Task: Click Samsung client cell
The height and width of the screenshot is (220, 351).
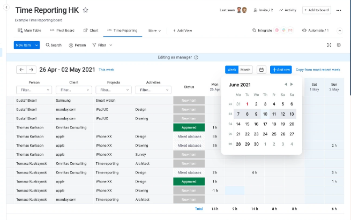Action: coord(73,101)
